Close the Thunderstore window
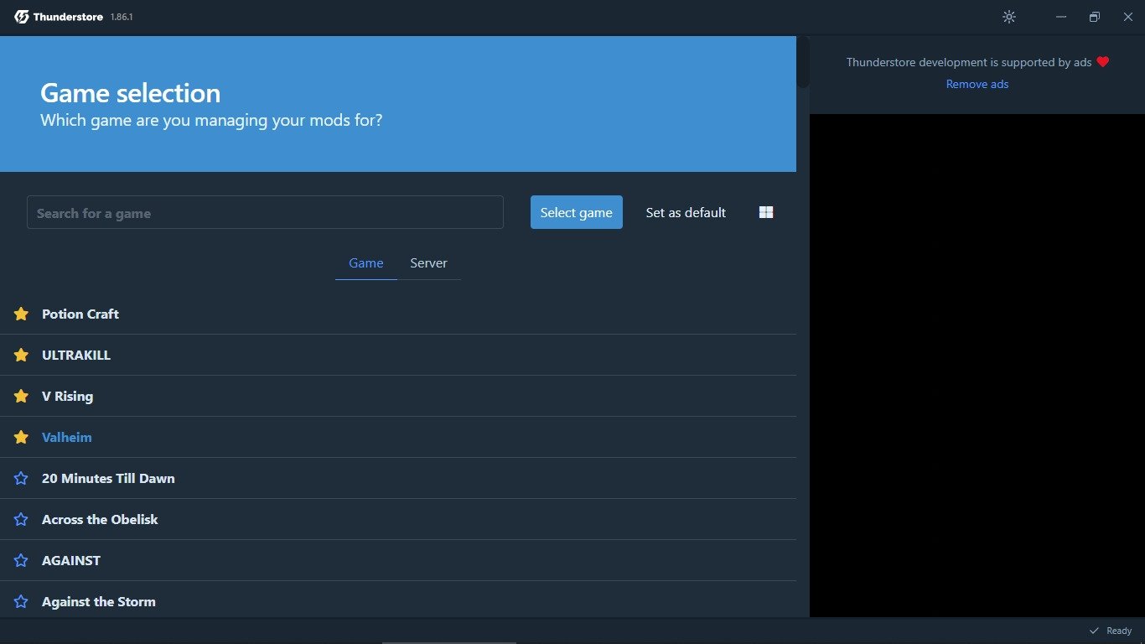Screen dimensions: 1145x644 tap(1127, 17)
